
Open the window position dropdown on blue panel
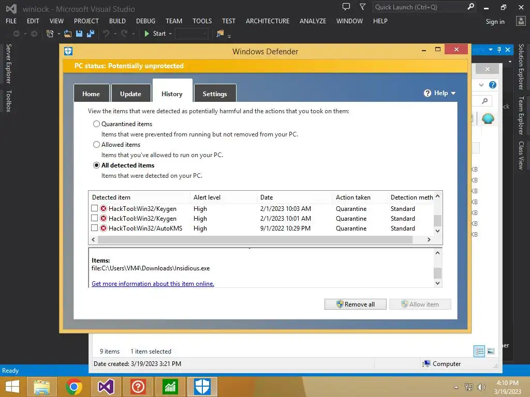491,50
